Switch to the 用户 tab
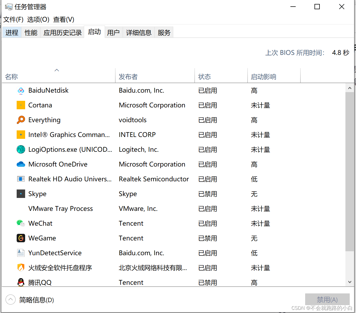 coord(113,32)
